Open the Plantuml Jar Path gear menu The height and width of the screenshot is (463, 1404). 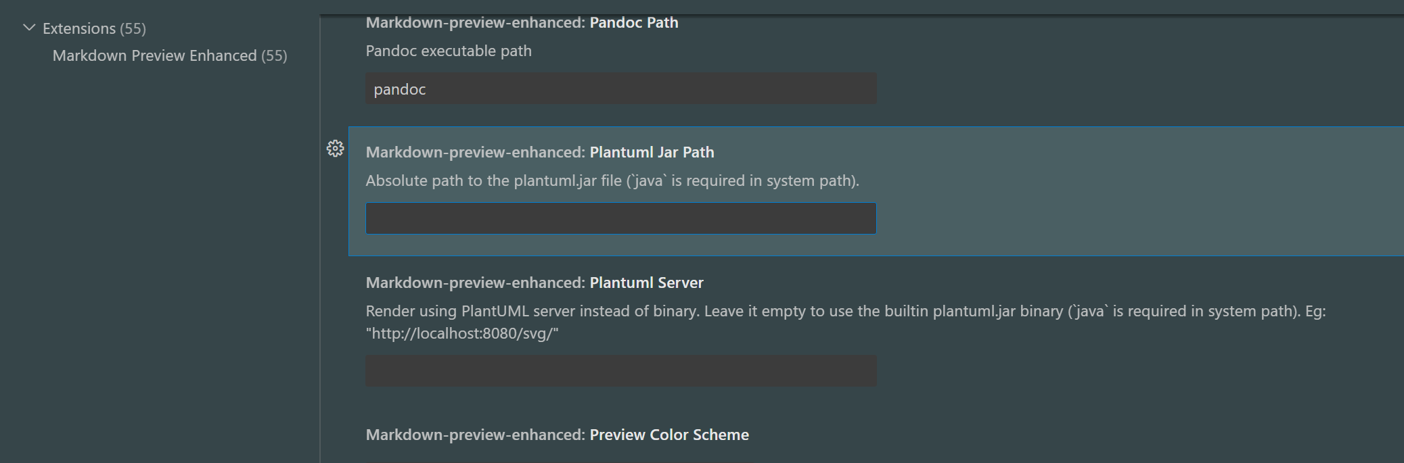[335, 149]
